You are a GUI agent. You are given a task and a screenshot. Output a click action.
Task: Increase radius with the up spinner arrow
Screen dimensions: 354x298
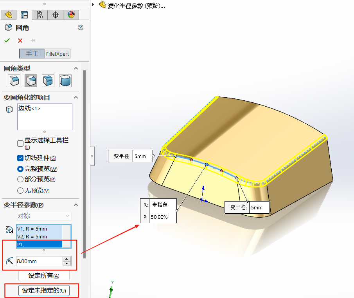point(67,259)
